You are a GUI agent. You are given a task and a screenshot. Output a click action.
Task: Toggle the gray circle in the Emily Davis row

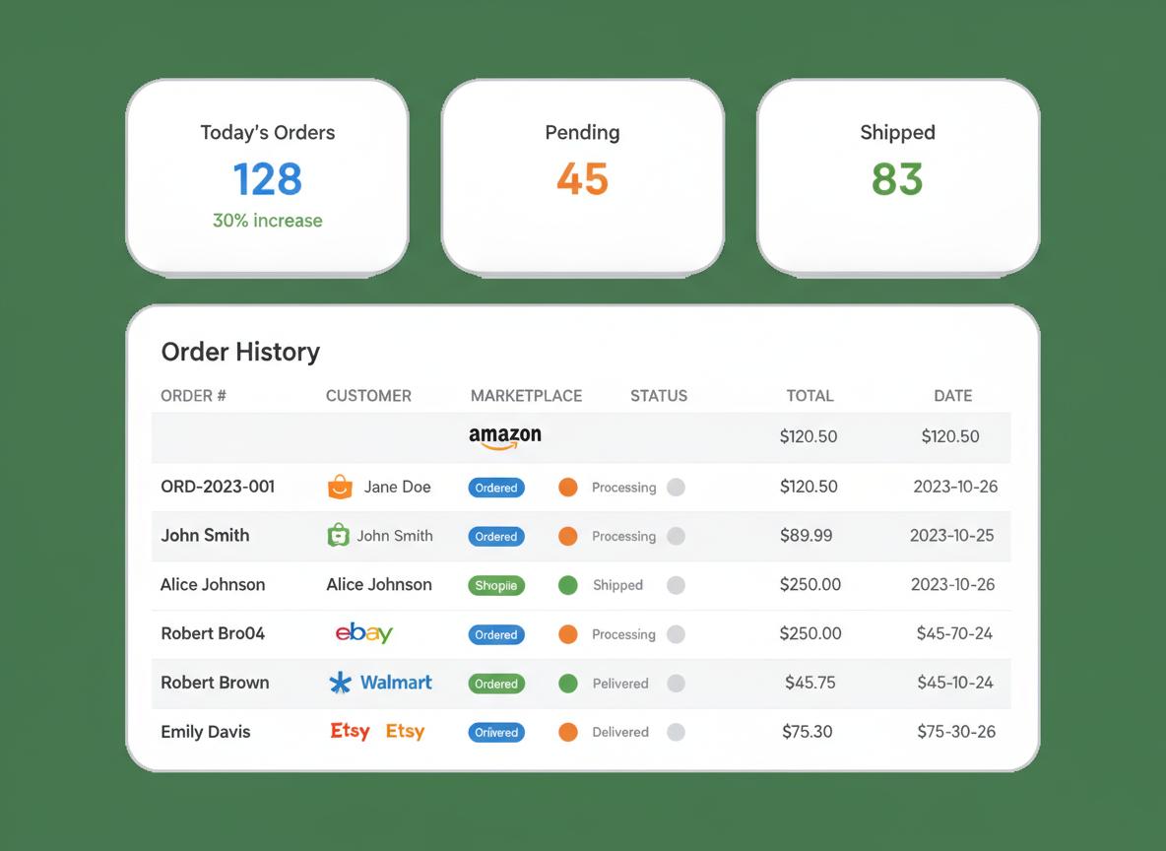676,732
